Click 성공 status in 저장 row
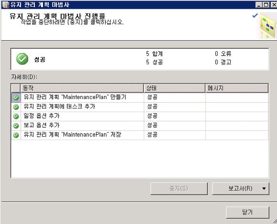277x224 pixels. tap(152, 135)
